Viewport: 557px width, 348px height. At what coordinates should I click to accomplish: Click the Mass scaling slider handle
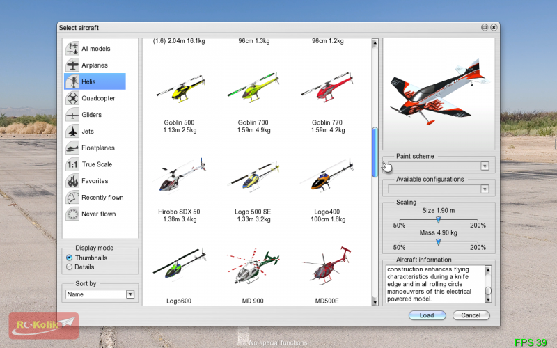[x=439, y=242]
